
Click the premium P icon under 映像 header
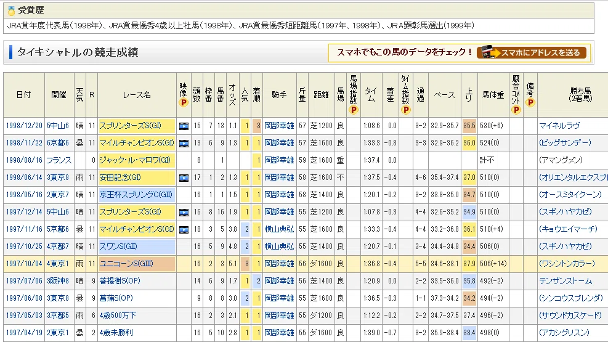click(184, 103)
